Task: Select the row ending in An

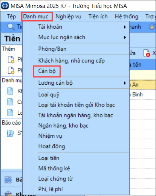Action: click(x=142, y=85)
